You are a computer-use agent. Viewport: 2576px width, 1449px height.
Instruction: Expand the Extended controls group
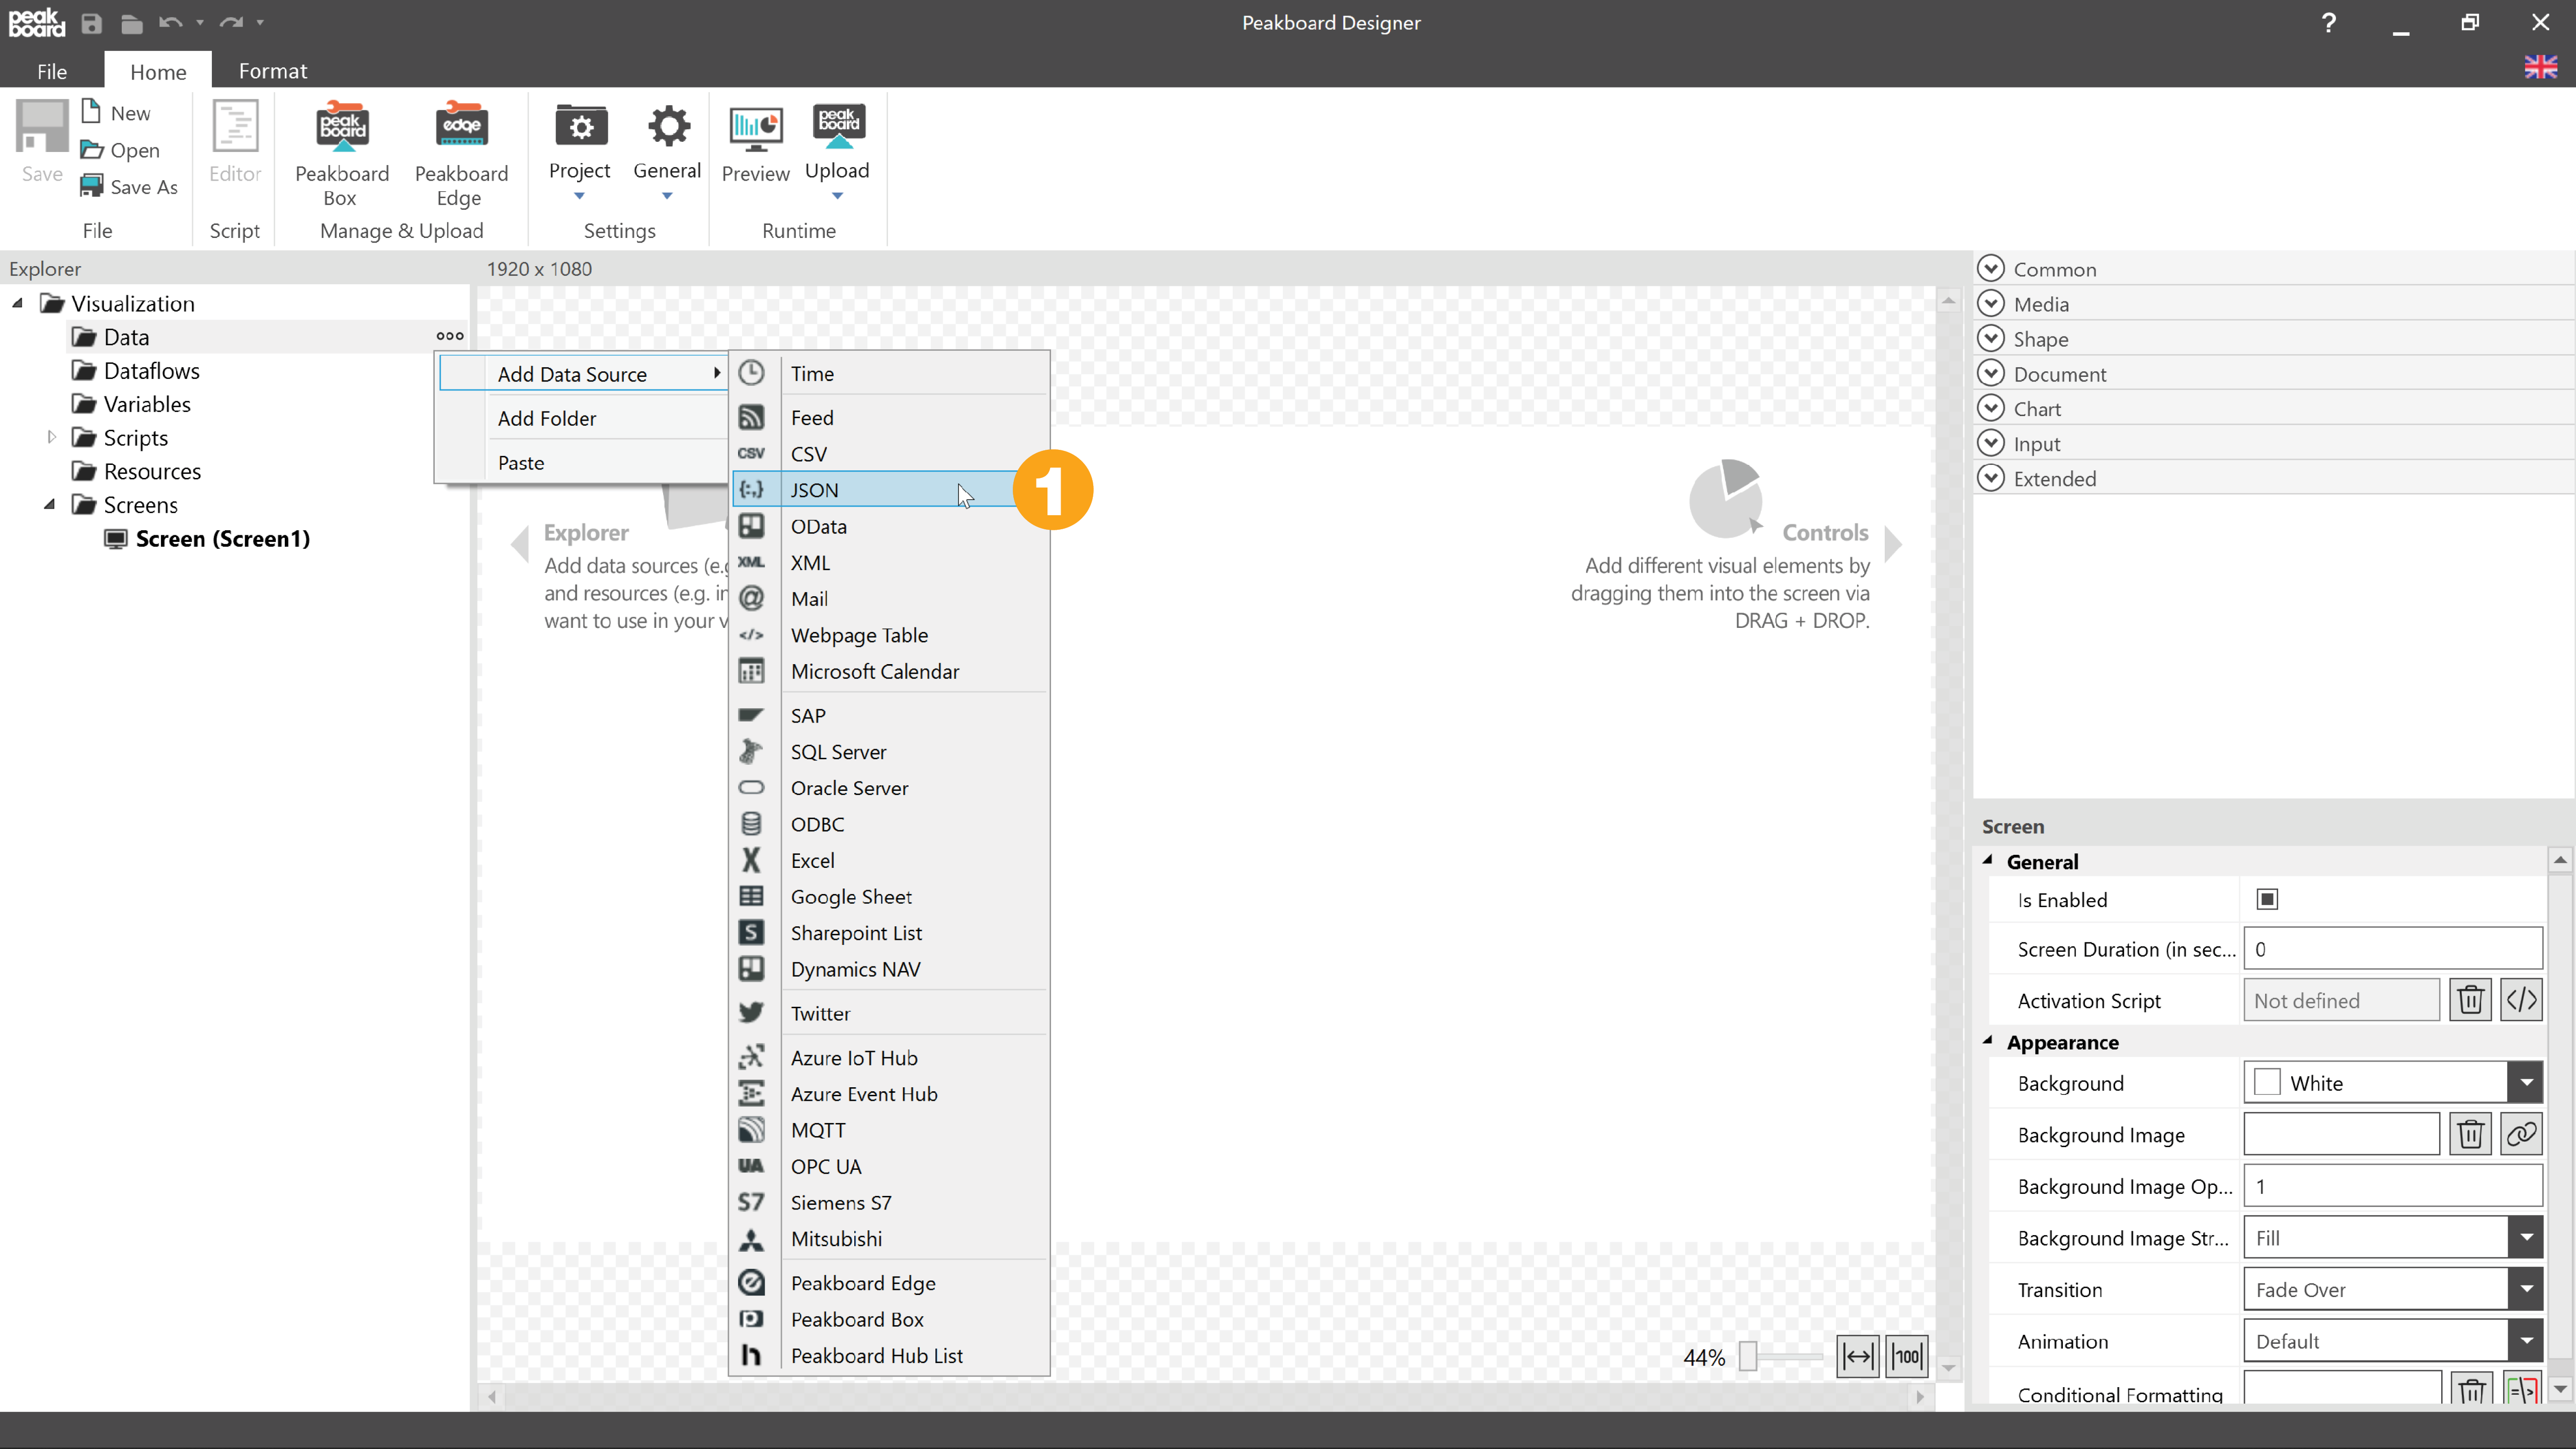1991,478
